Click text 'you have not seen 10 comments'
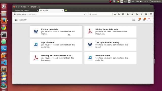 pos(55,45)
